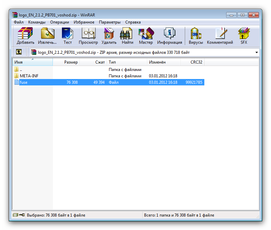Open the Файл menu
The image size is (271, 230).
click(19, 22)
